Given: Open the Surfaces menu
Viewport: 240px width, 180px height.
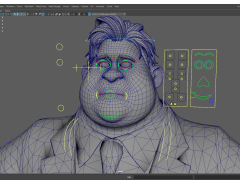Looking at the screenshot, I should coord(75,6).
